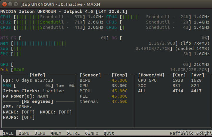Click the [Temp] column heading

pyautogui.click(x=120, y=75)
